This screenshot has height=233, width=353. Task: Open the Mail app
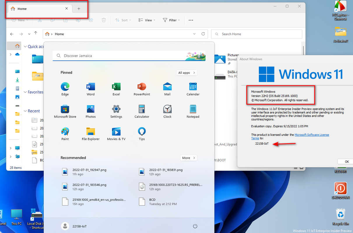167,89
